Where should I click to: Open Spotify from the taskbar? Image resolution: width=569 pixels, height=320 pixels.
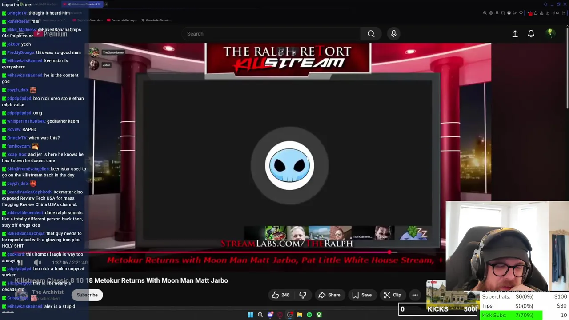(309, 315)
